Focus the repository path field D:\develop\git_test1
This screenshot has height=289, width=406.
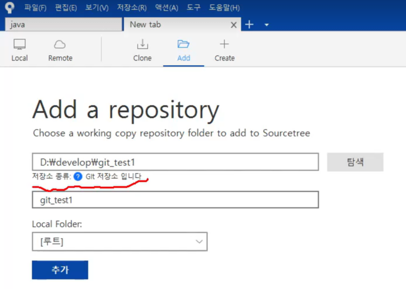pyautogui.click(x=175, y=162)
